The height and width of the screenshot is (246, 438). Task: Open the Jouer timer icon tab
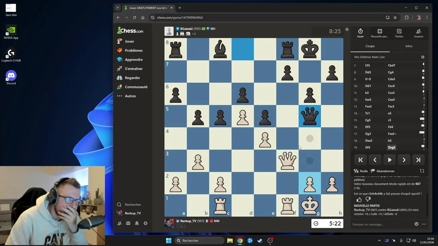360,31
